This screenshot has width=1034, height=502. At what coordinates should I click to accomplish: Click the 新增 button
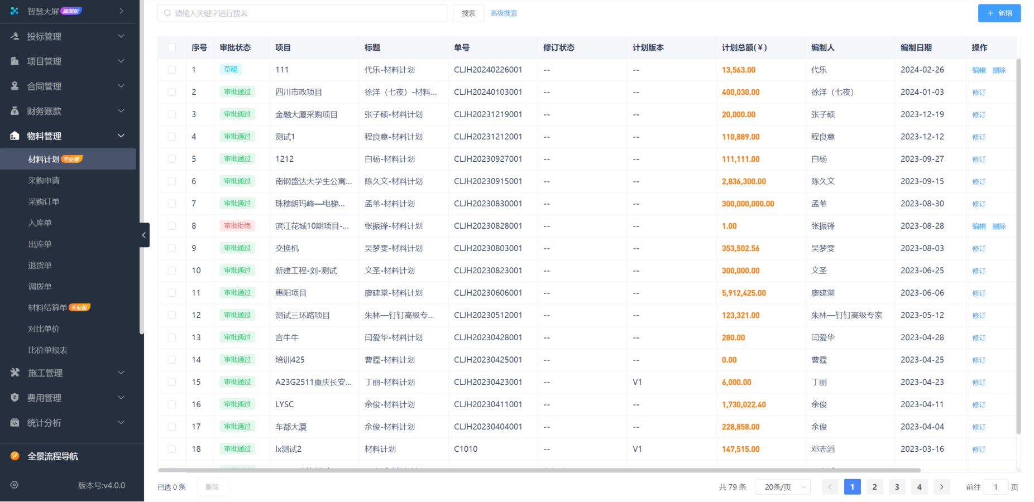point(999,13)
